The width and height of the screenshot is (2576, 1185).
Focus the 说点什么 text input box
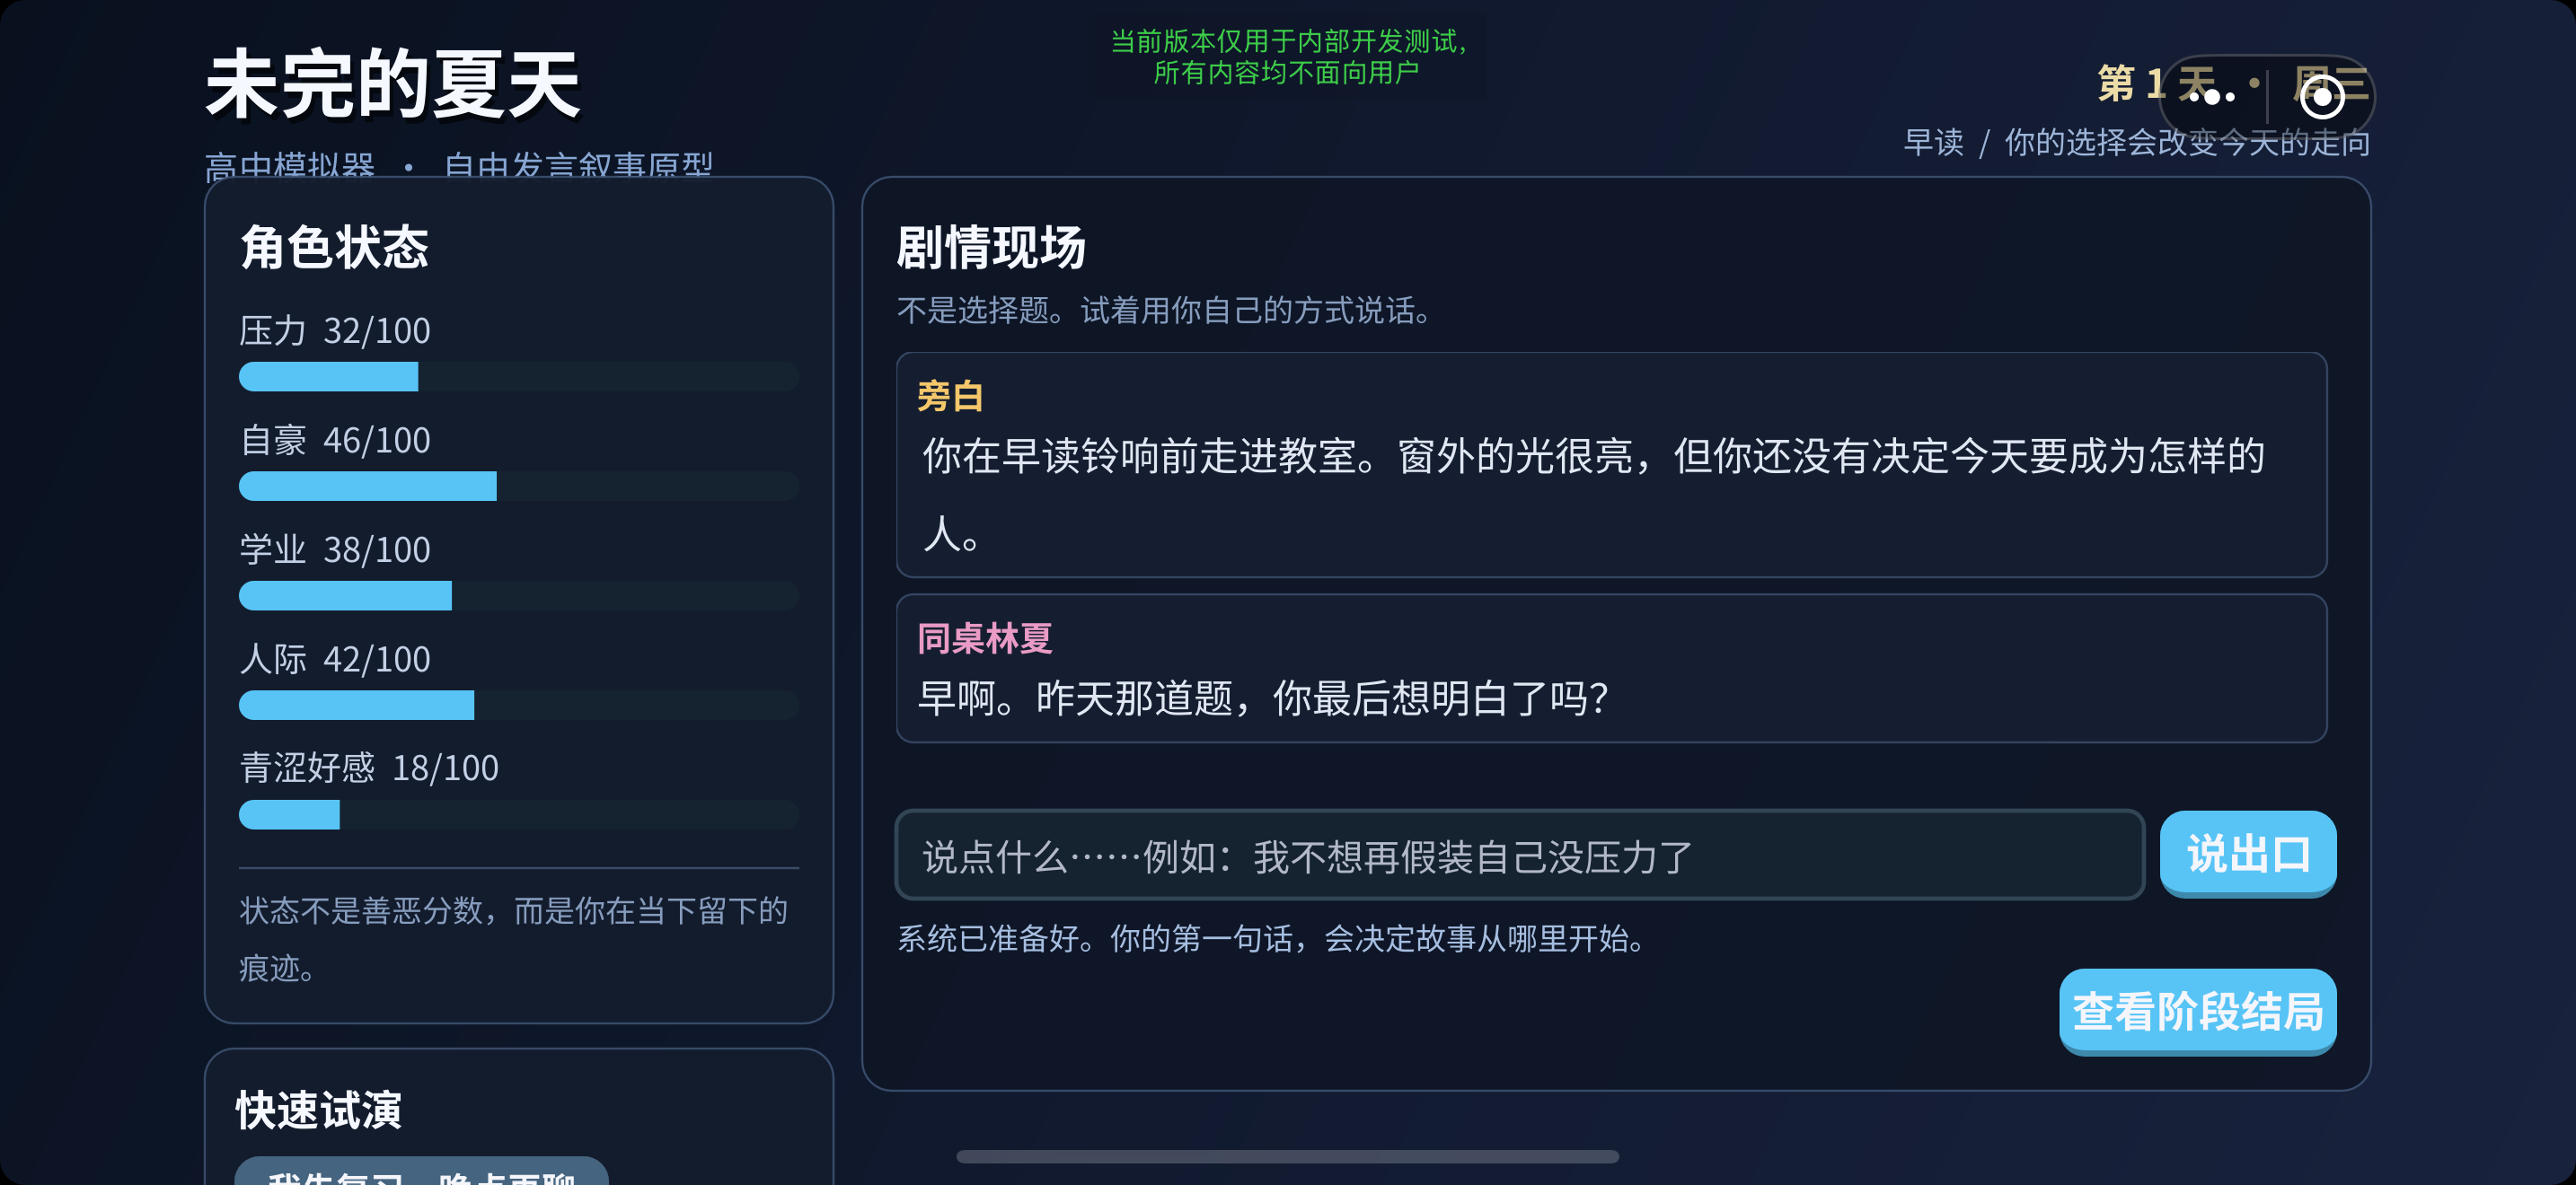click(x=1520, y=856)
